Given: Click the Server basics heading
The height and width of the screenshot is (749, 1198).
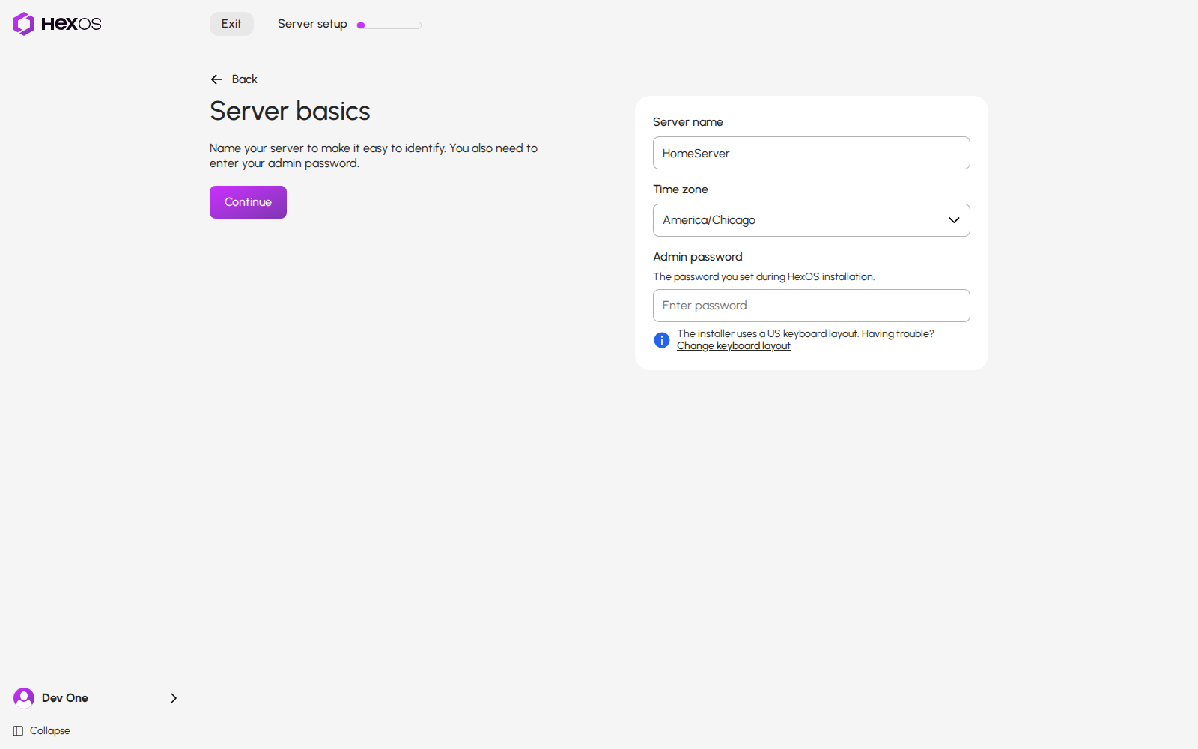Looking at the screenshot, I should 290,111.
